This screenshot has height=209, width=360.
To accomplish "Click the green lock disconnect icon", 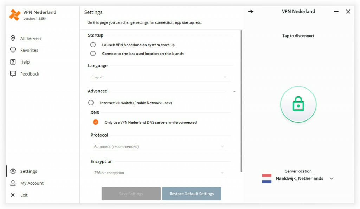I will coord(298,104).
